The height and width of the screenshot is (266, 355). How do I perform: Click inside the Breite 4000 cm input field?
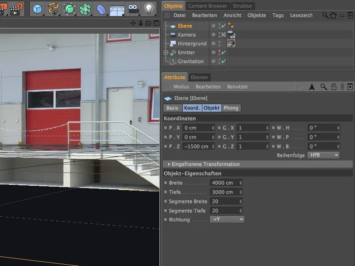(x=224, y=182)
